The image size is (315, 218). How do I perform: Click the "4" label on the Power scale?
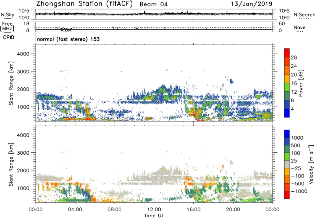tap(293, 109)
